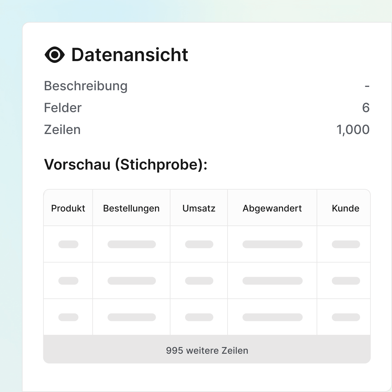392x392 pixels.
Task: Click the Vorschau (Stichprobe) heading
Action: click(x=126, y=164)
